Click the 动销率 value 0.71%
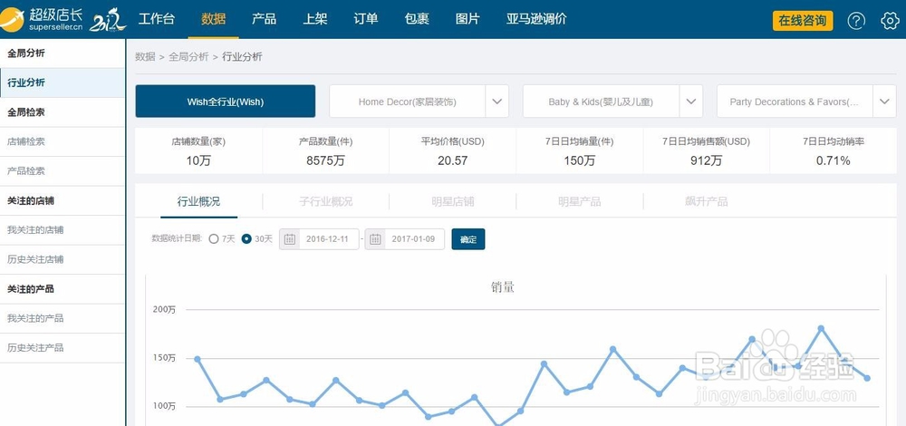The height and width of the screenshot is (426, 906). coord(834,160)
